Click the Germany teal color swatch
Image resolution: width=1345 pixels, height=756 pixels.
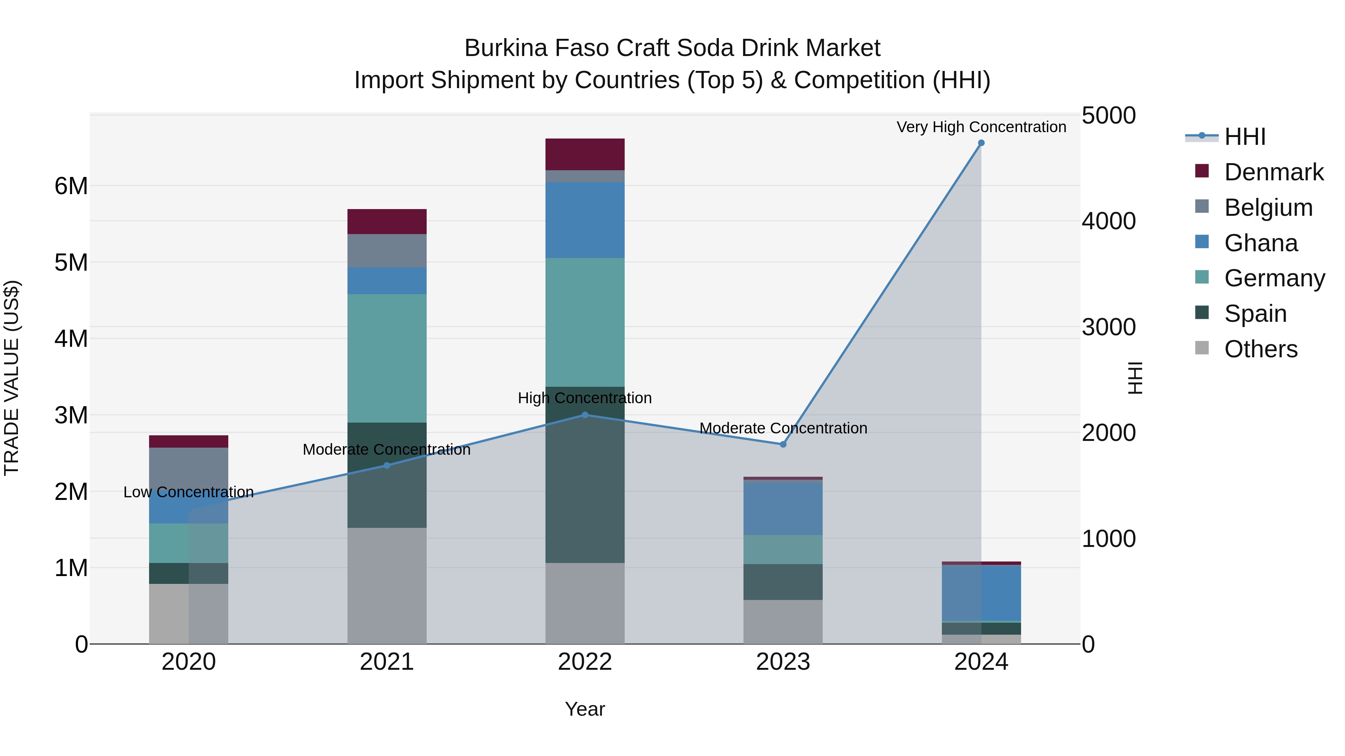coord(1202,277)
